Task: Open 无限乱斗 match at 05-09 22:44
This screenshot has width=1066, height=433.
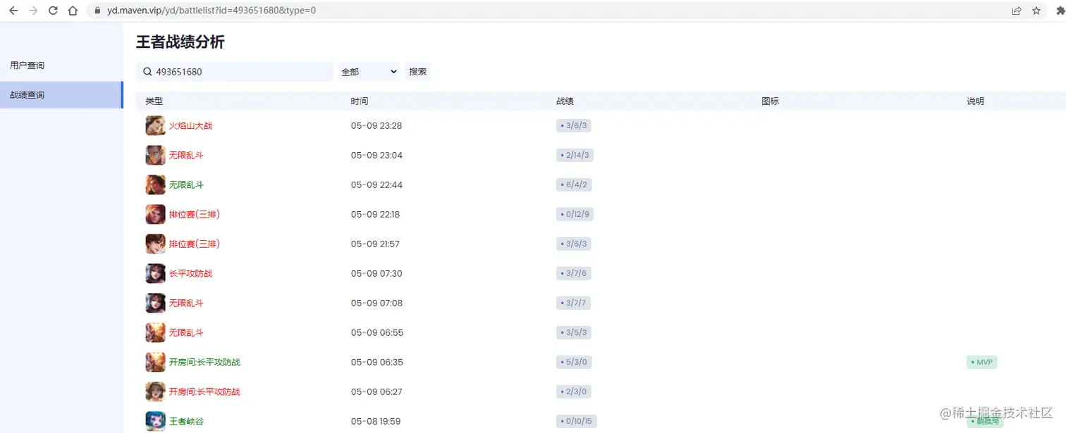Action: (x=186, y=184)
